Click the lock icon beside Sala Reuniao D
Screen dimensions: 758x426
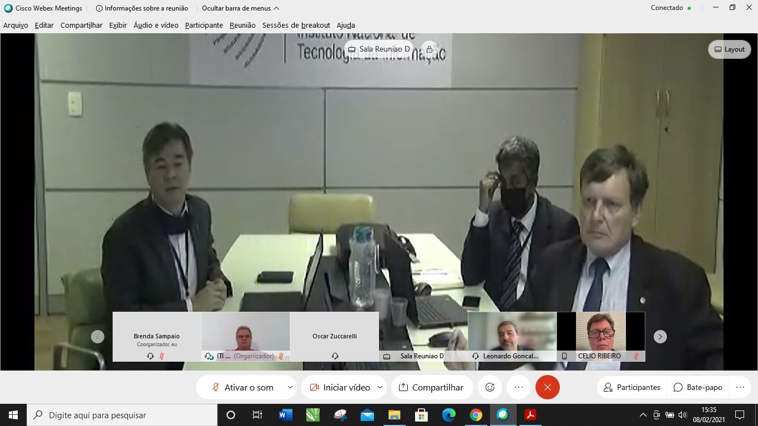tap(429, 49)
